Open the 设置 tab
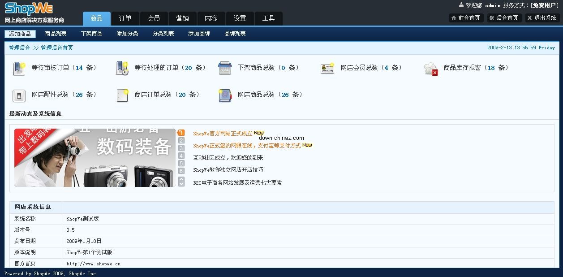The image size is (563, 277). click(240, 18)
